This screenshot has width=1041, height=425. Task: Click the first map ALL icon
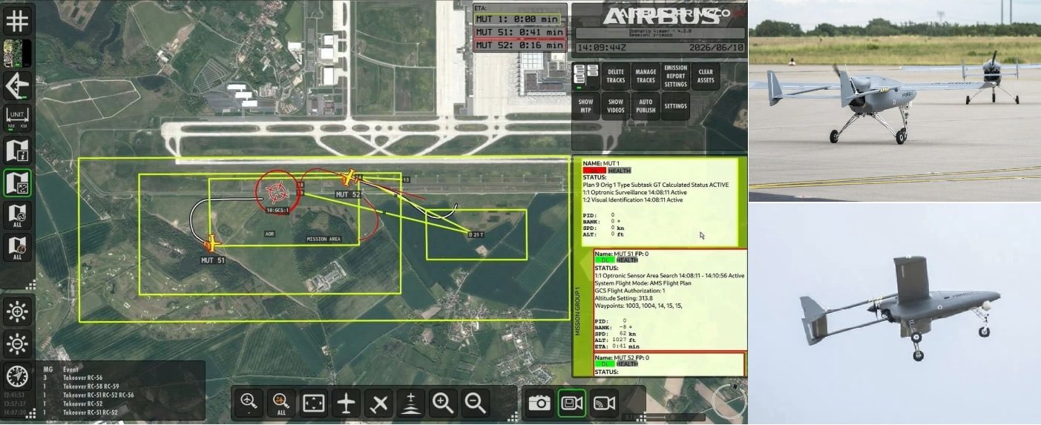[16, 215]
